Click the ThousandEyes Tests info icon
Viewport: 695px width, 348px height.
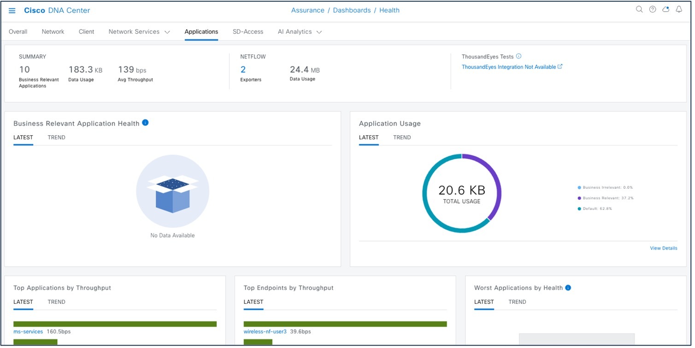point(519,56)
